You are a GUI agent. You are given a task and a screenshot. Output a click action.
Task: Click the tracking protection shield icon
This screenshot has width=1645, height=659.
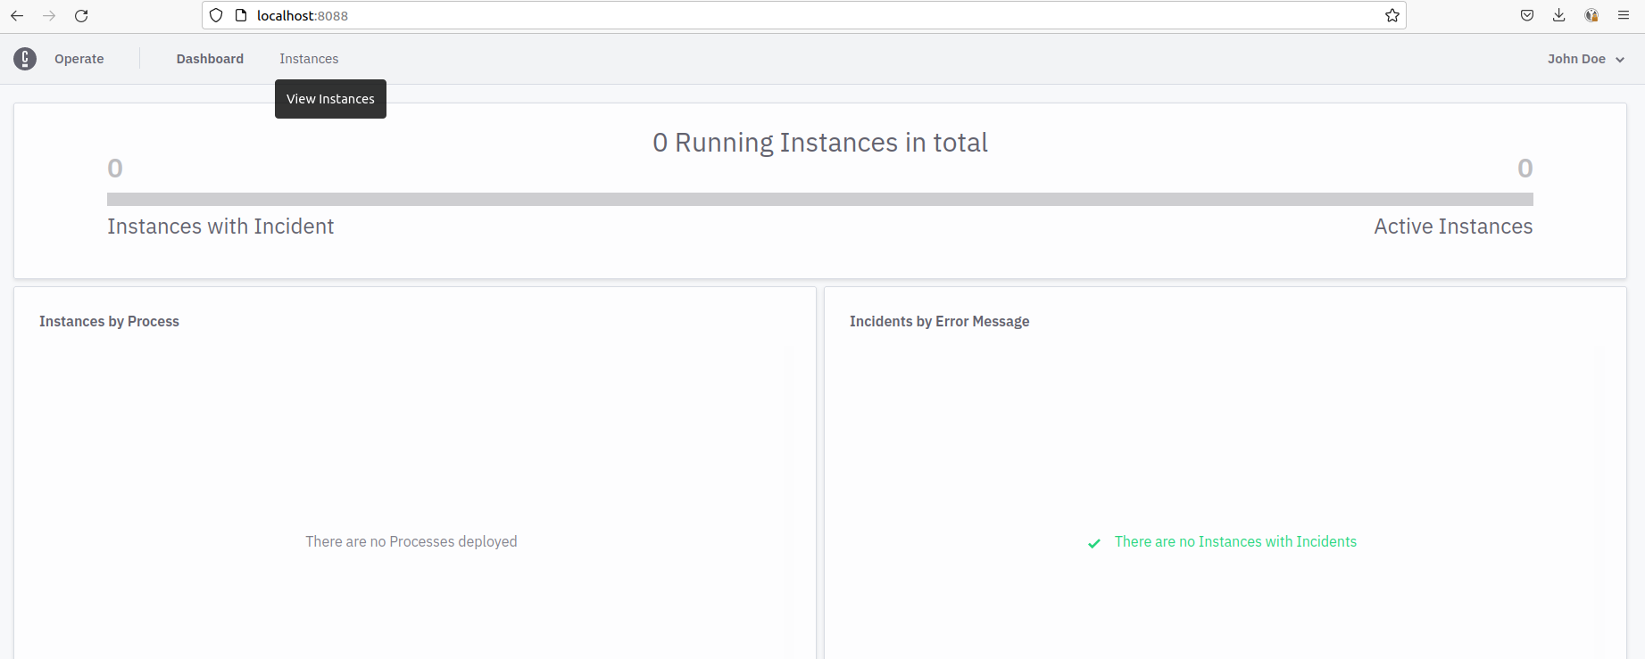(x=216, y=15)
